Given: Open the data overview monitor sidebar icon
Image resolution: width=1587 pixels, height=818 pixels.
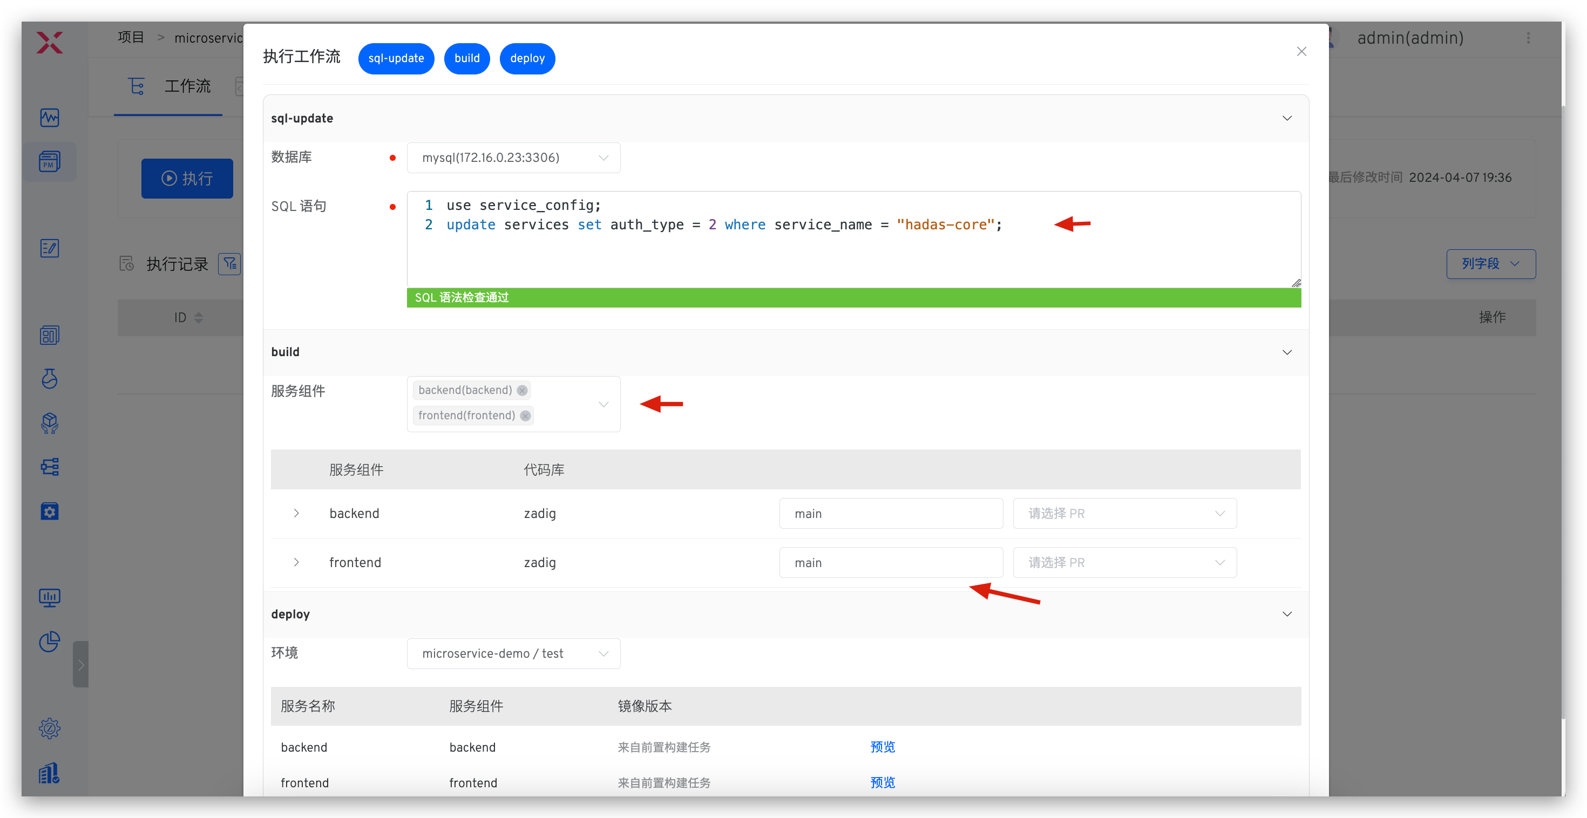Looking at the screenshot, I should pyautogui.click(x=49, y=597).
